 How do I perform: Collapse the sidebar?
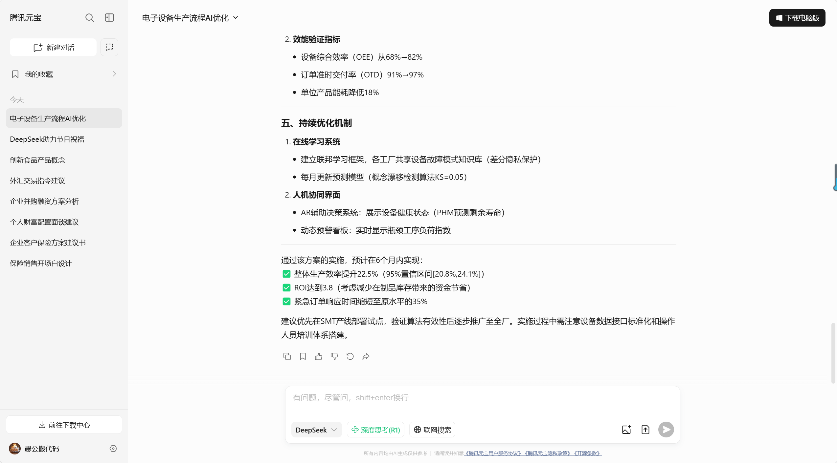click(x=109, y=18)
